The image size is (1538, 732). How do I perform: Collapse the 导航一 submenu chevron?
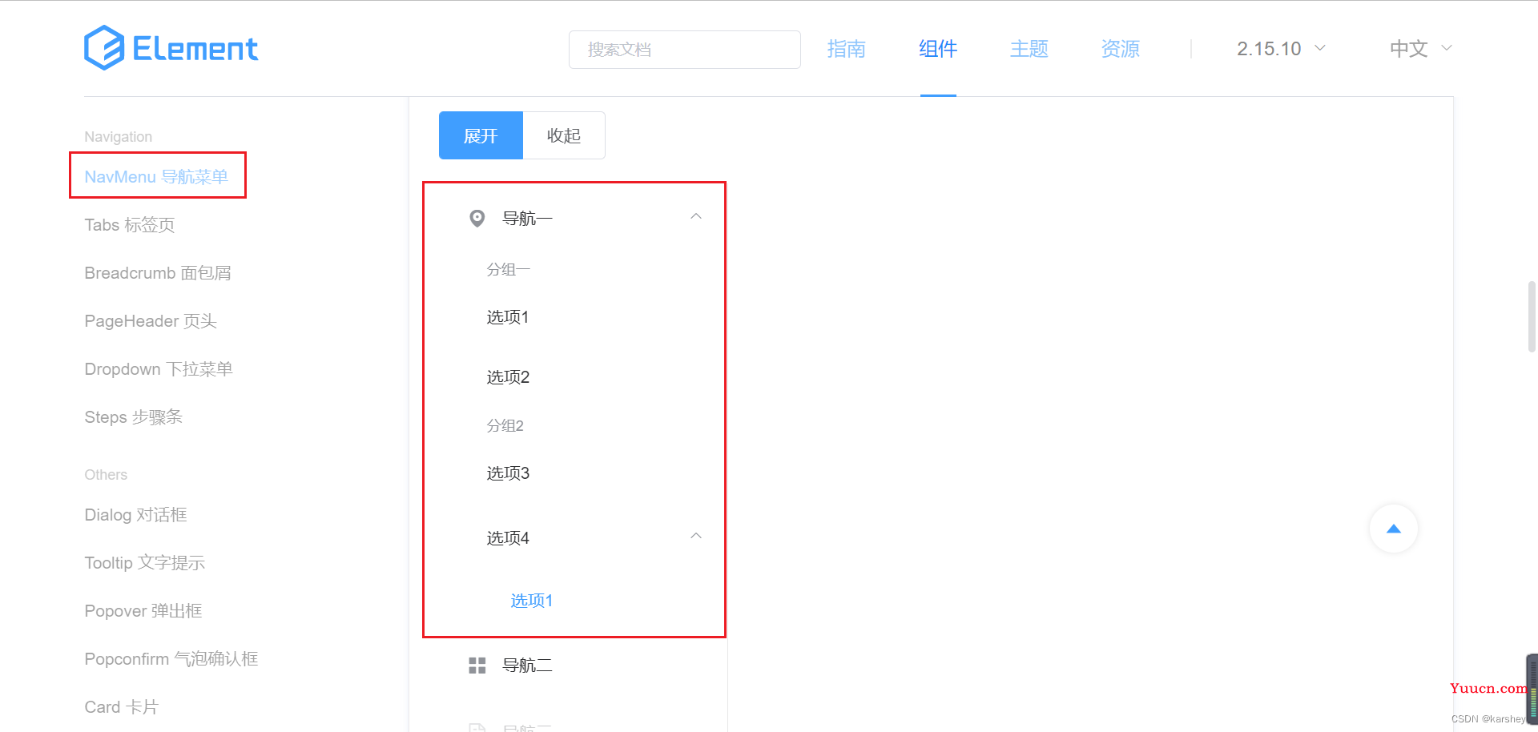click(x=696, y=216)
